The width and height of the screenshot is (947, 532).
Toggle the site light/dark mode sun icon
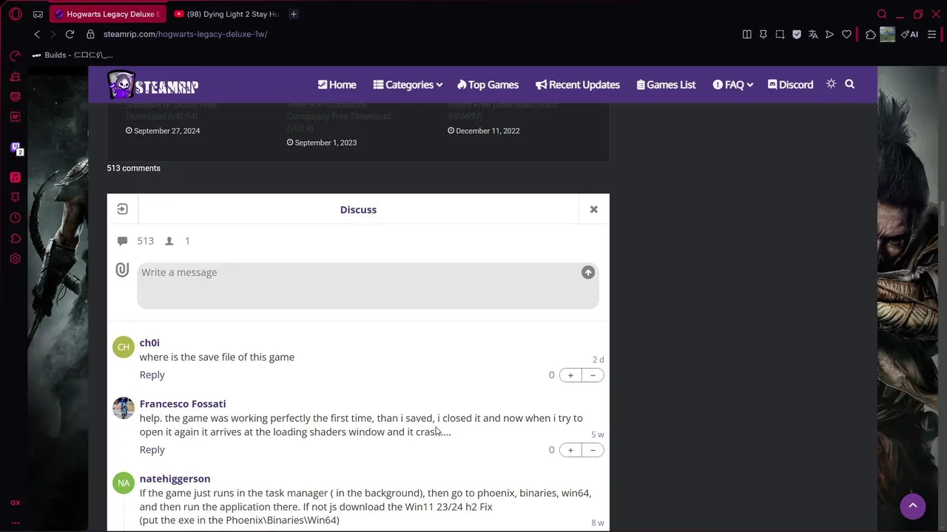click(831, 83)
